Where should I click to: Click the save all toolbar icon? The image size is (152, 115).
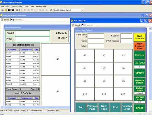(x=13, y=10)
